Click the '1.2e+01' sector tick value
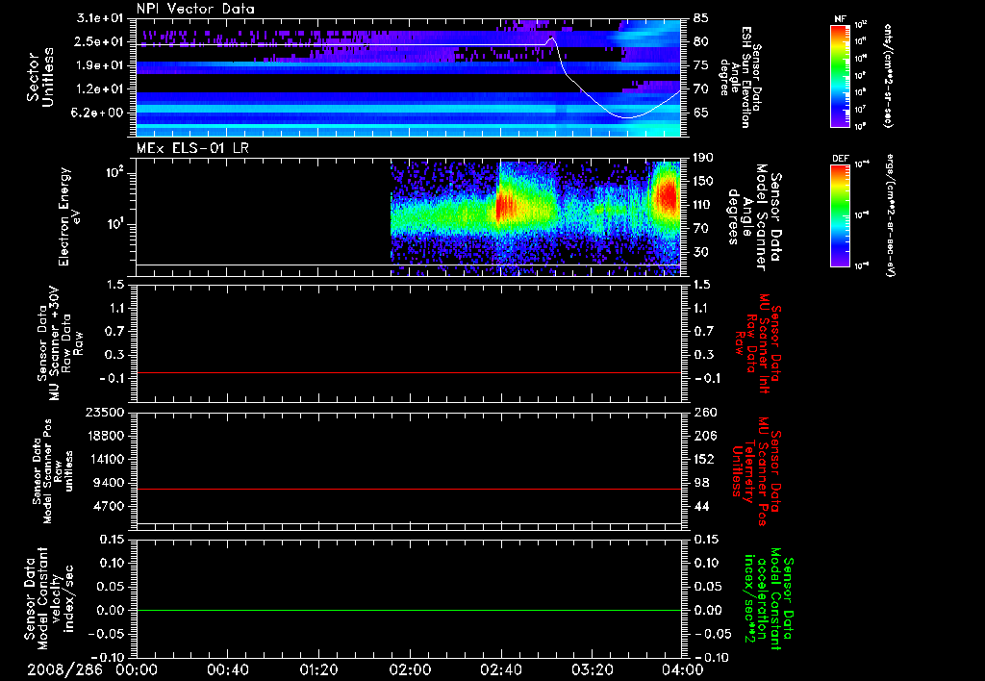This screenshot has width=985, height=681. [x=100, y=89]
